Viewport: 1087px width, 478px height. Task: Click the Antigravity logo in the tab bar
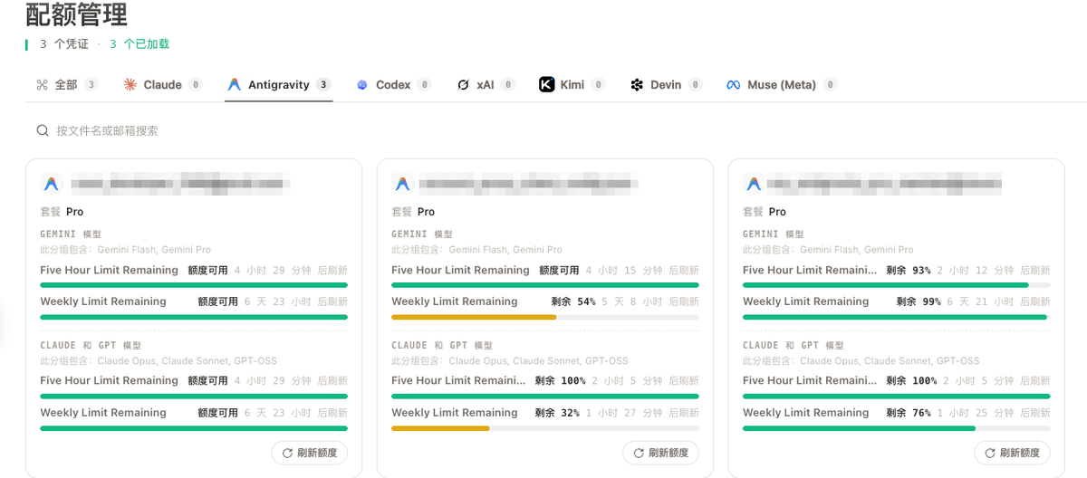tap(234, 85)
